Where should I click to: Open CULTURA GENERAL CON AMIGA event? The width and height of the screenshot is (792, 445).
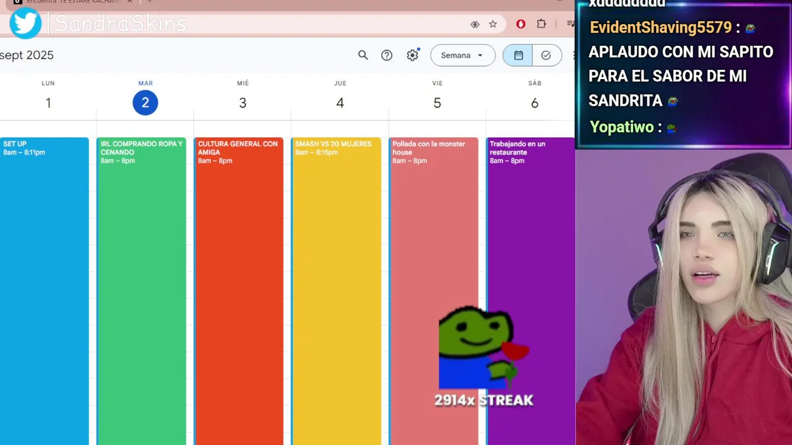(239, 290)
